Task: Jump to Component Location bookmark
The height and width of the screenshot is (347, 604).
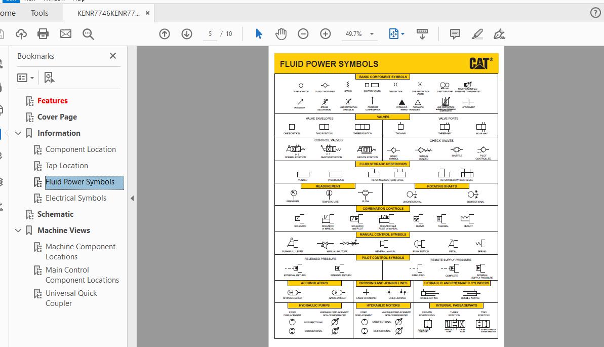Action: (x=80, y=149)
